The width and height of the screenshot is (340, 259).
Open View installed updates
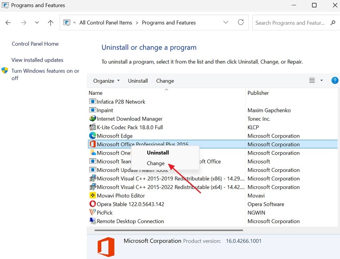pos(37,60)
